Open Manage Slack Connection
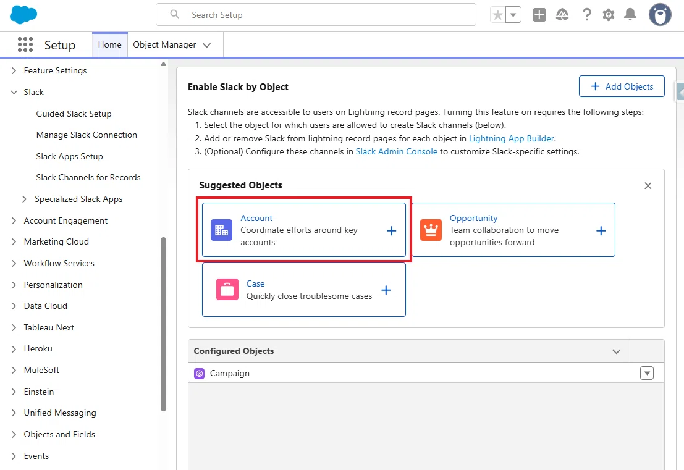684x470 pixels. tap(87, 135)
